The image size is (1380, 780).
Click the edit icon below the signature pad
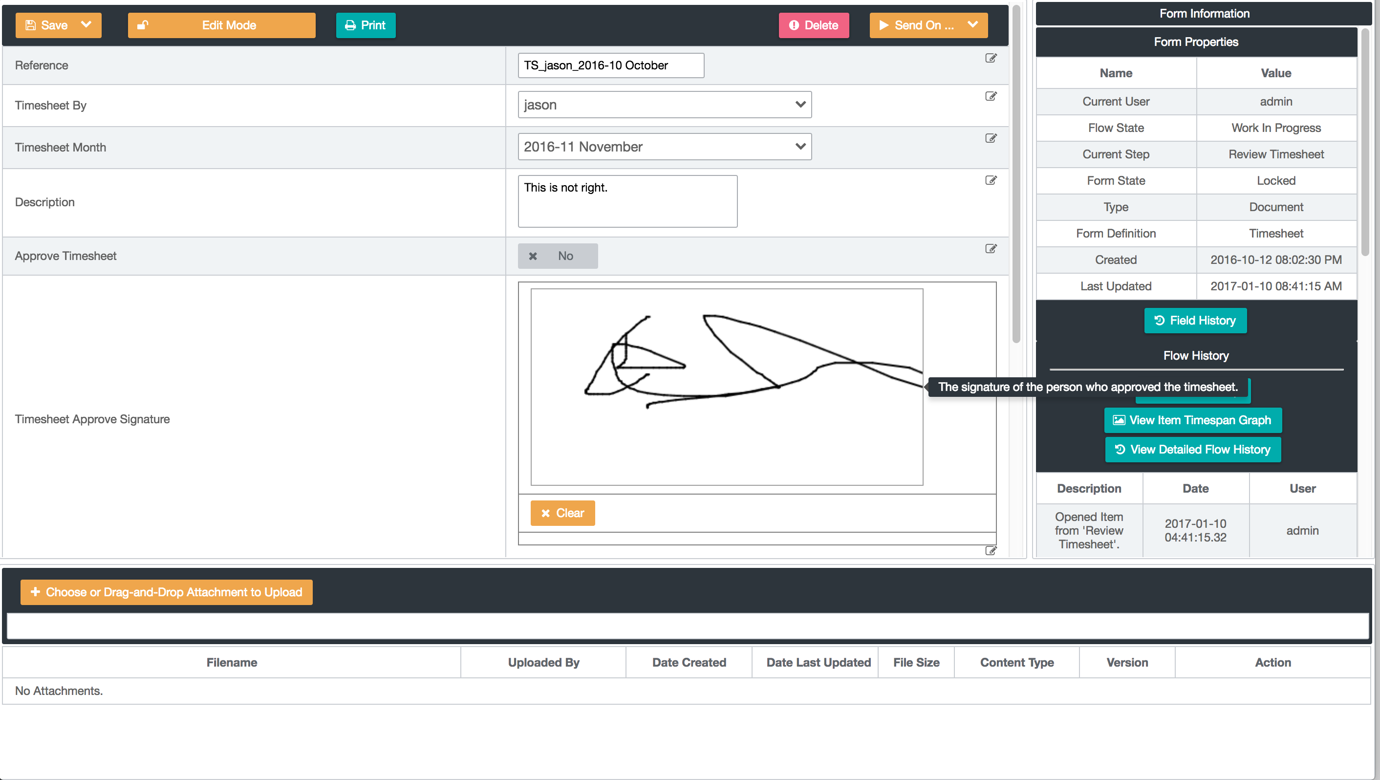(x=991, y=551)
